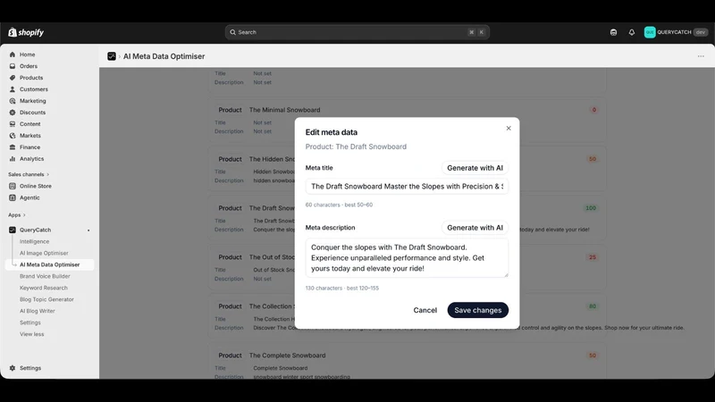Open Blog Topic Generator
The width and height of the screenshot is (715, 402).
pyautogui.click(x=46, y=299)
